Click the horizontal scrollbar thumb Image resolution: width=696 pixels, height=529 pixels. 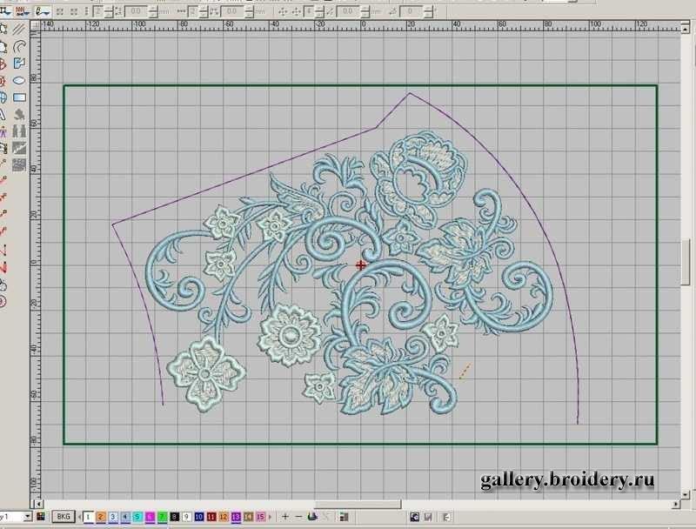358,504
